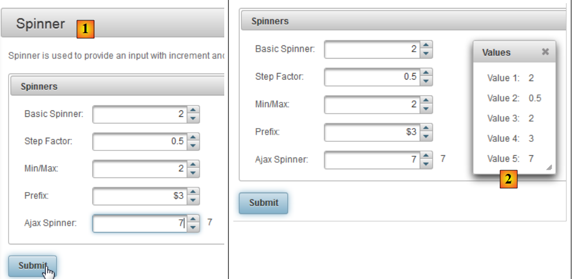This screenshot has width=574, height=279.
Task: Click the Values dialog title bar
Action: pyautogui.click(x=507, y=52)
